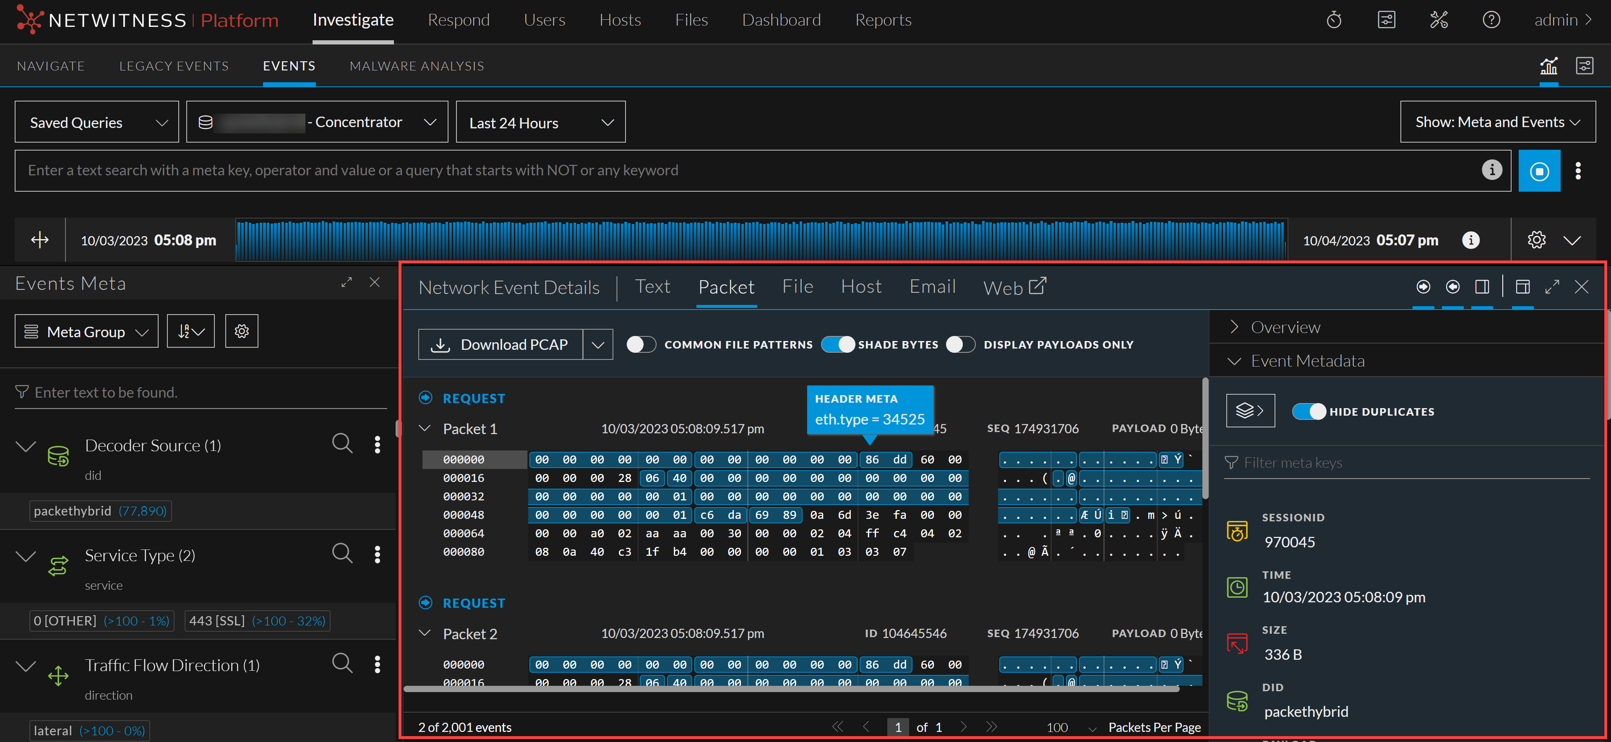Enable Display Payloads Only switch
Screen dimensions: 1611x742
[961, 344]
